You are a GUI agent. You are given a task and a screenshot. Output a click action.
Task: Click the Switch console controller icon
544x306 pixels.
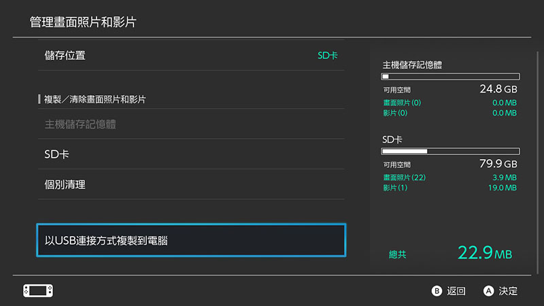pos(38,290)
